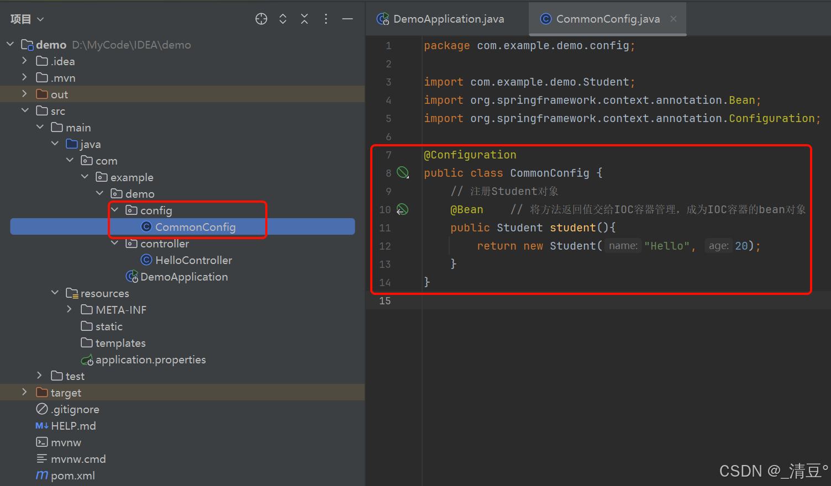Screen dimensions: 831x486
Task: Collapse the controller package
Action: [x=114, y=242]
